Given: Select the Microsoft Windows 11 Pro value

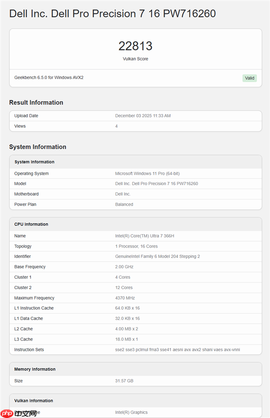Looking at the screenshot, I should click(x=147, y=173).
